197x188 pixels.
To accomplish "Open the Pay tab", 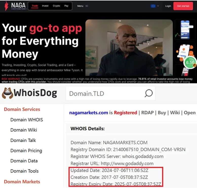I will [66, 6].
